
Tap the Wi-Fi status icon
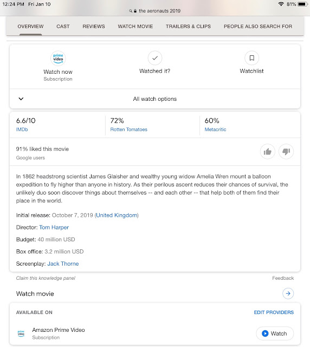coord(281,4)
